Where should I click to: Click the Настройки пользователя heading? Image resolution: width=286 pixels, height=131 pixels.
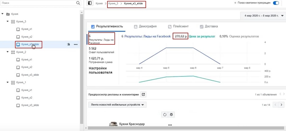click(x=100, y=70)
